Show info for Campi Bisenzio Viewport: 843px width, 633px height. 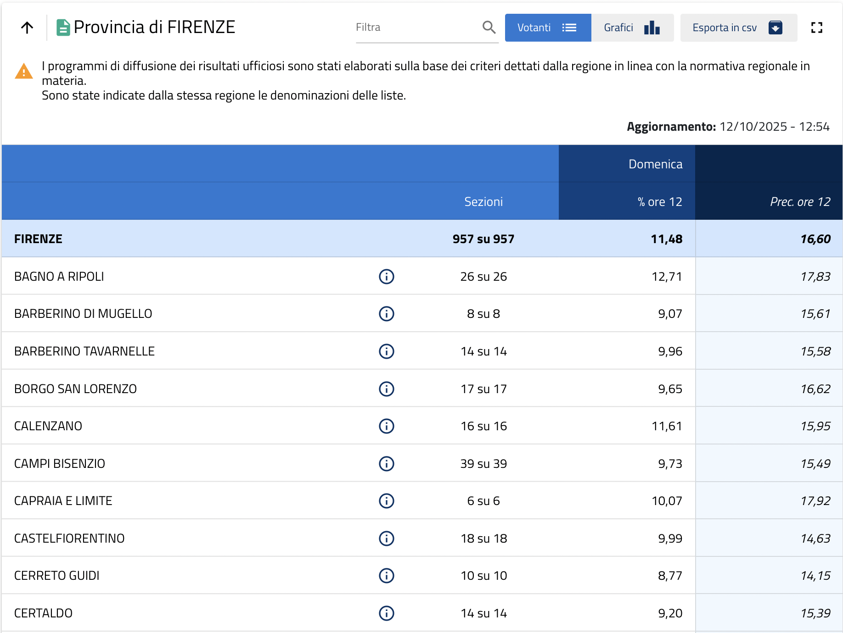click(x=386, y=464)
